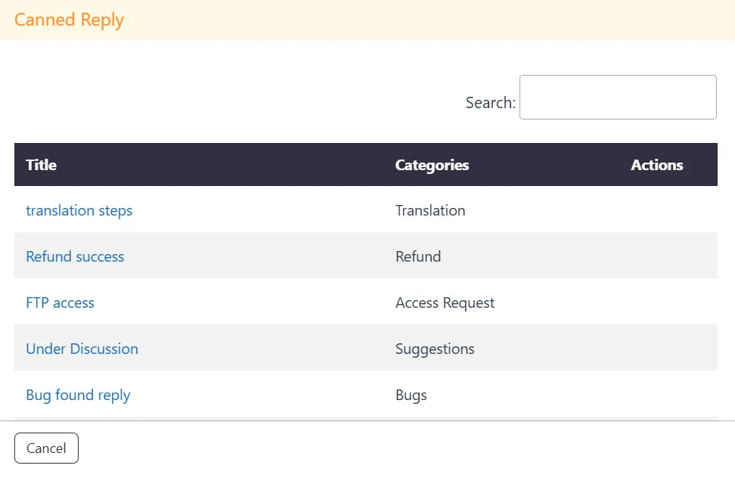Click Actions cell in 'Under Discussion' row

(x=656, y=349)
